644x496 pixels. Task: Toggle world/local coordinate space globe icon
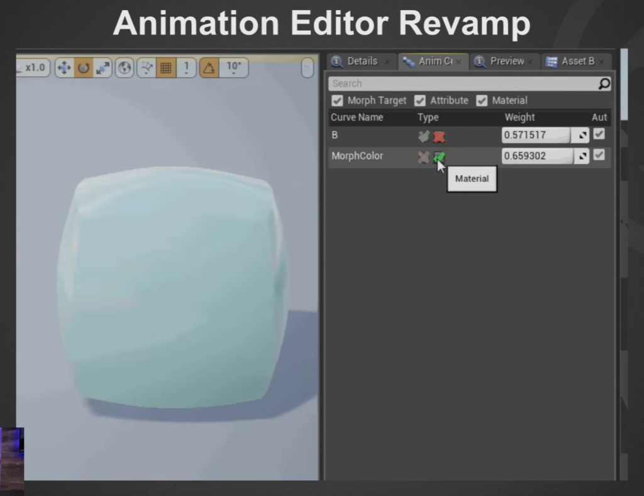(x=125, y=67)
